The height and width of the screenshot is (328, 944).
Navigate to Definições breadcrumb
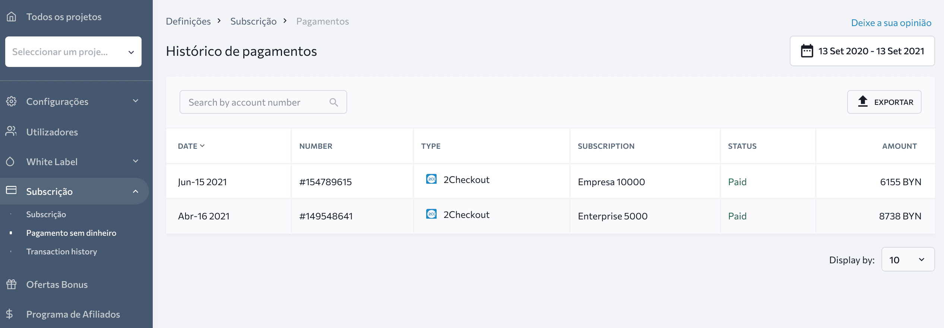pyautogui.click(x=188, y=21)
